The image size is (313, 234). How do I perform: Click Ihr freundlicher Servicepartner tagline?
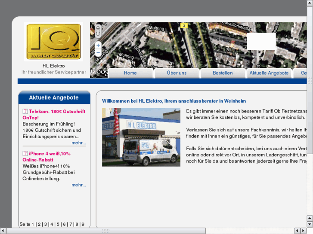click(54, 72)
